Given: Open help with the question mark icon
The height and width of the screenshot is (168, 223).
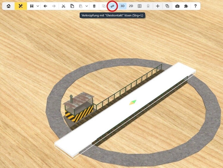Looking at the screenshot, I should 196,6.
